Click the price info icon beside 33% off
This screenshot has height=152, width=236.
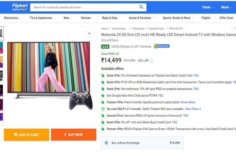[x=152, y=61]
